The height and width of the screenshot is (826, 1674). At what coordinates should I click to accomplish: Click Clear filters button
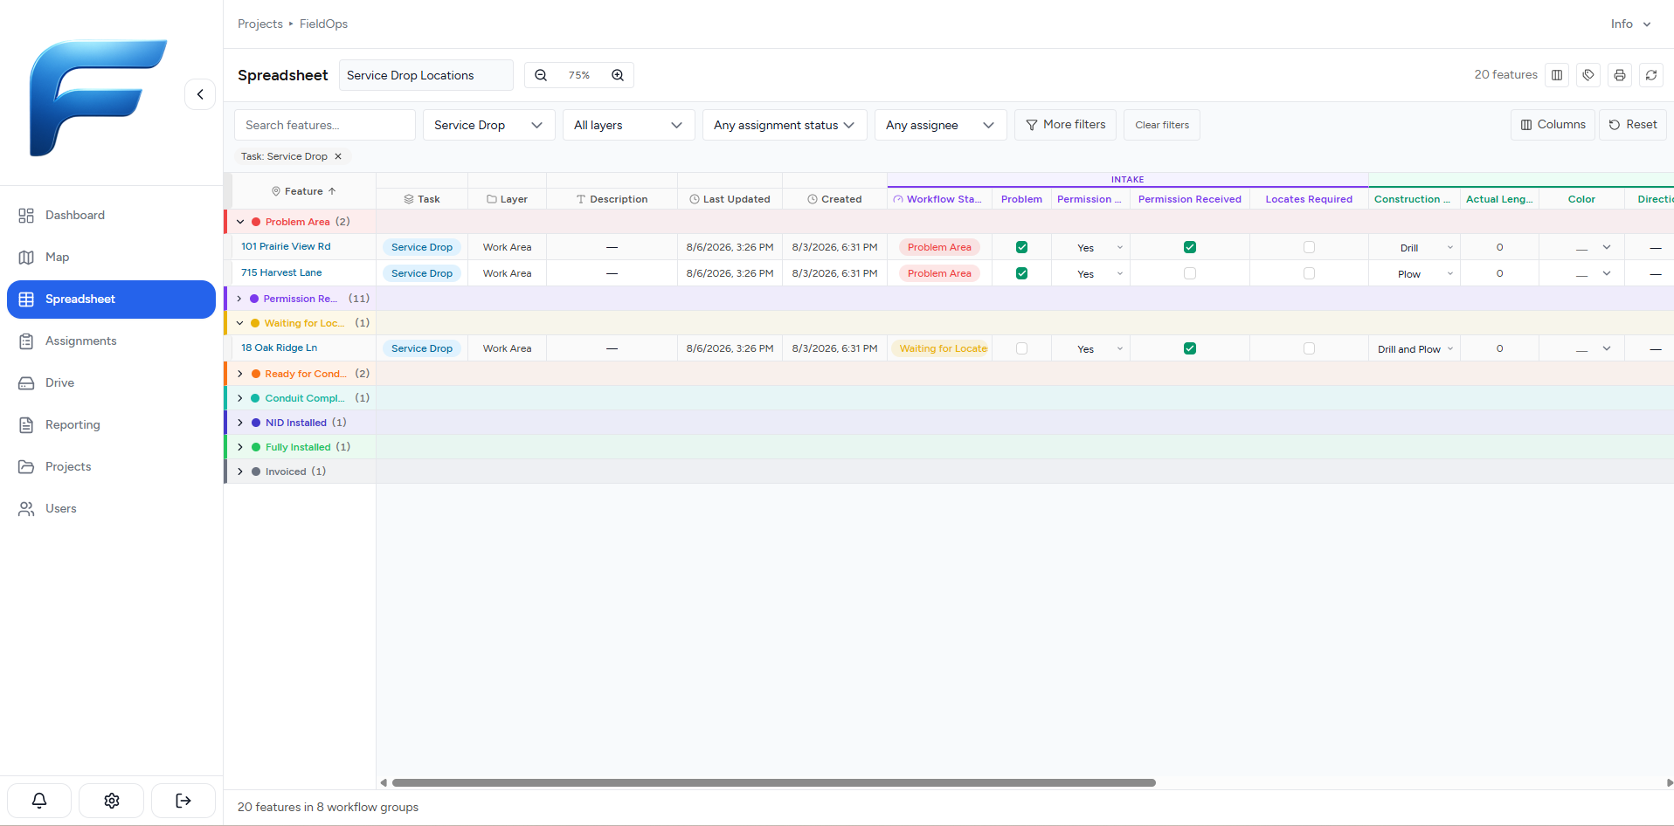[x=1162, y=125]
